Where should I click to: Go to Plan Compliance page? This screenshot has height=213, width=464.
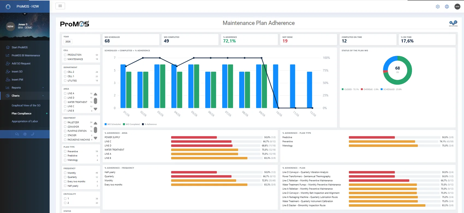(x=22, y=113)
